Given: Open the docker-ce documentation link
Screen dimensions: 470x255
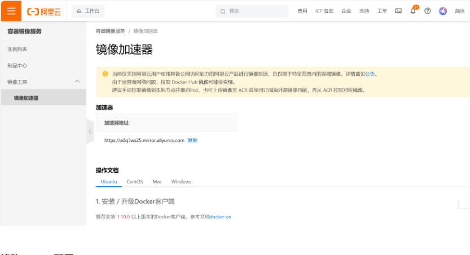Looking at the screenshot, I should tap(221, 217).
